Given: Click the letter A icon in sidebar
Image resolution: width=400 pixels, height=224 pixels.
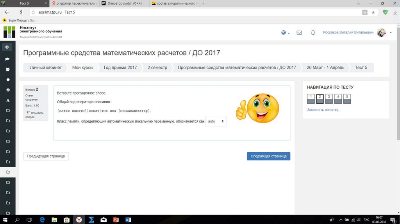Looking at the screenshot, I should [8, 100].
